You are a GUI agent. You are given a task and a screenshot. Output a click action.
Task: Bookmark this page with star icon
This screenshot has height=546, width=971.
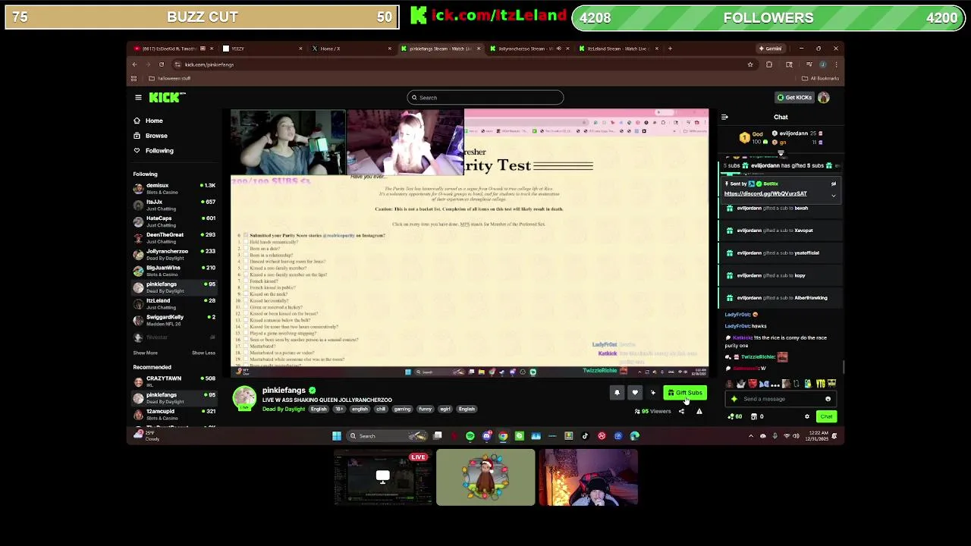point(750,64)
